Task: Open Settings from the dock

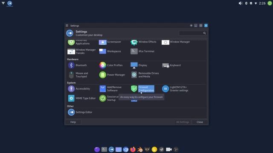Action: (111, 149)
